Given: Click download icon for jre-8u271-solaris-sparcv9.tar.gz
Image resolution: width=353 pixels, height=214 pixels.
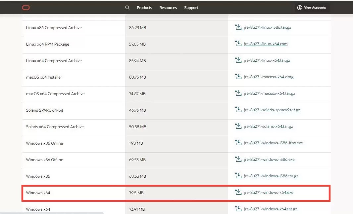Looking at the screenshot, I should (x=238, y=110).
